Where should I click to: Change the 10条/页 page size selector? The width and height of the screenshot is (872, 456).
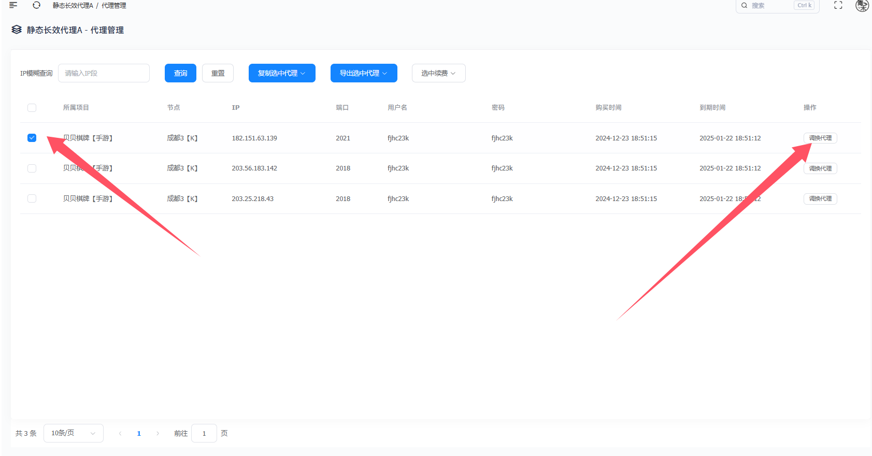73,433
